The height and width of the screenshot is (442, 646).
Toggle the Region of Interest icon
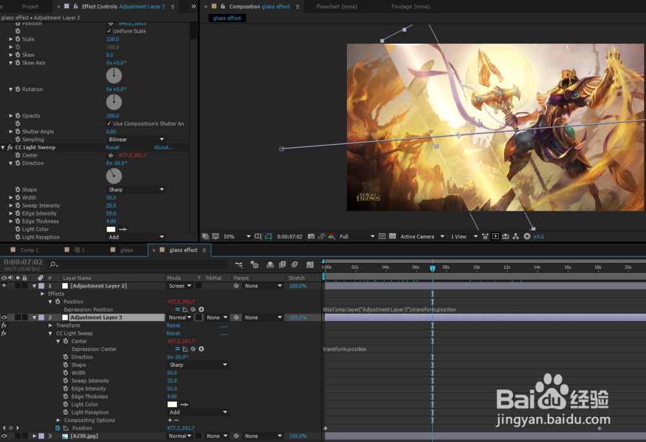point(382,237)
